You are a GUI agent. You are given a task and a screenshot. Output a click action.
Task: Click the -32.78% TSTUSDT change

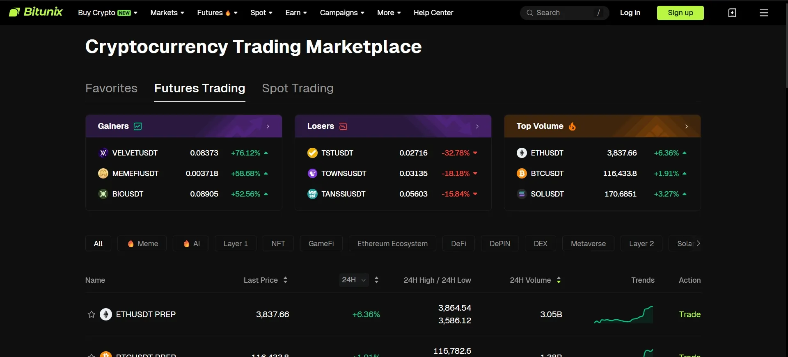(x=456, y=153)
